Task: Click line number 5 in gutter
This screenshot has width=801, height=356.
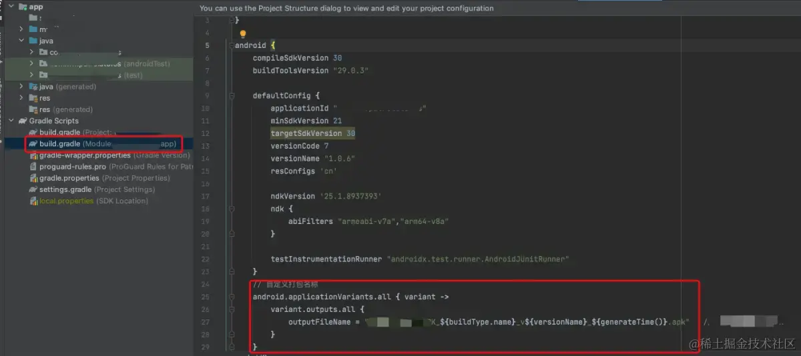Action: (x=207, y=45)
